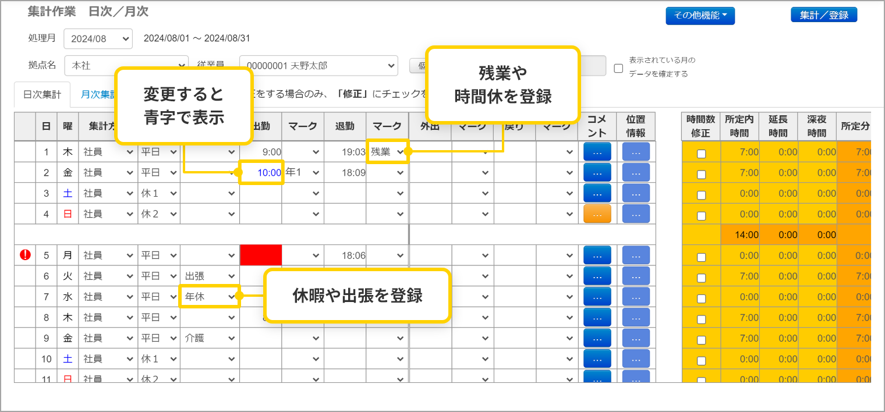885x412 pixels.
Task: Open the comment dialog for August 10
Action: [x=597, y=358]
